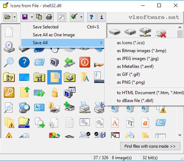
Task: Select the add printer green plus icon
Action: 69,106
